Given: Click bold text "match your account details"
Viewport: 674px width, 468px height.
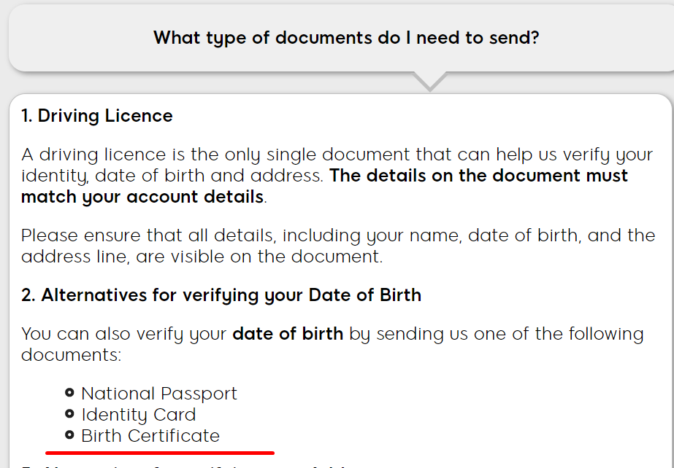Looking at the screenshot, I should coord(142,197).
